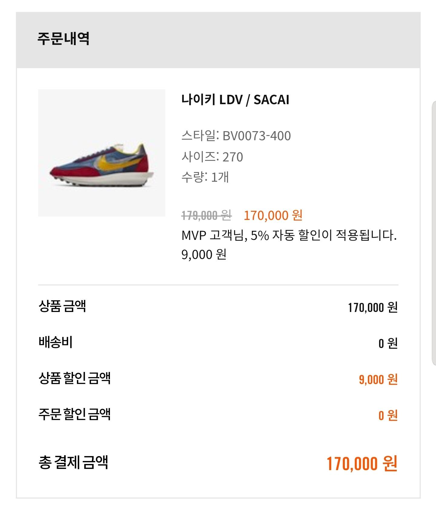
Task: Open the 나이키 LDV / SACAI product title
Action: point(235,100)
